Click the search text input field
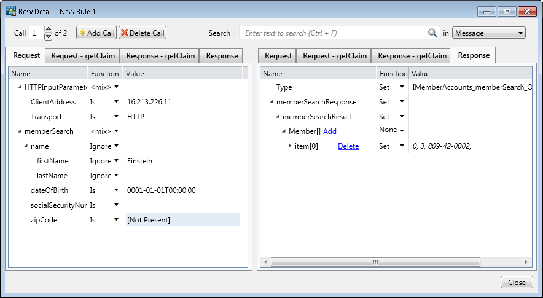Screen dimensions: 543x298 pyautogui.click(x=335, y=33)
